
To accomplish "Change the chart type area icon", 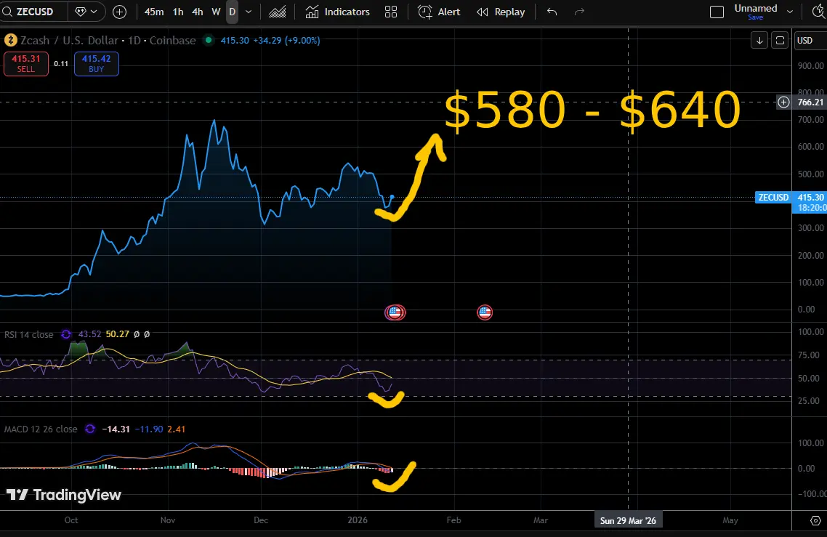I will [x=277, y=12].
